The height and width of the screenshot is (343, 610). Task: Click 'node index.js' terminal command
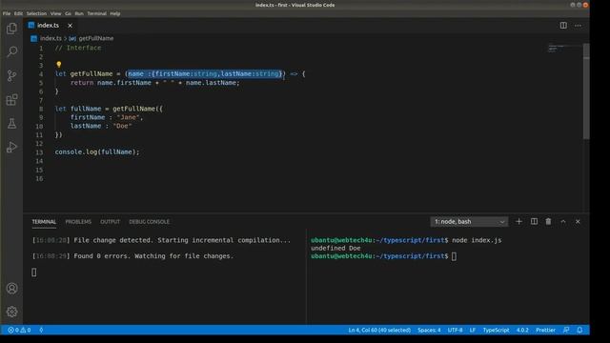(x=477, y=240)
